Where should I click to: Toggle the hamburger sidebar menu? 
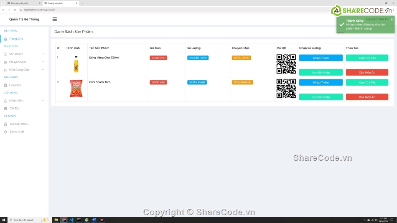tap(55, 19)
